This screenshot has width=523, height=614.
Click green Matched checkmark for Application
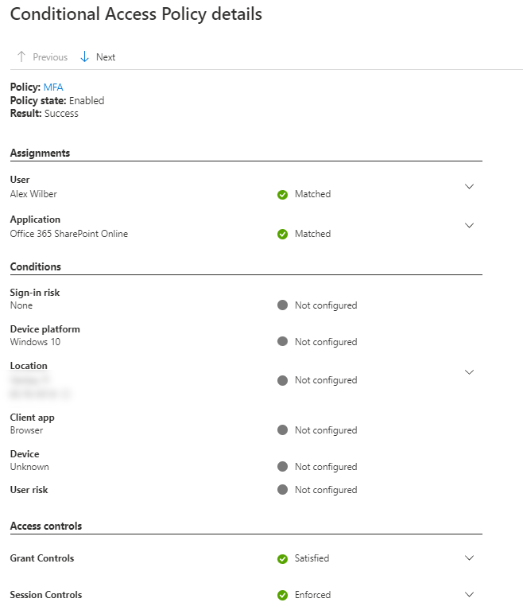pyautogui.click(x=282, y=234)
